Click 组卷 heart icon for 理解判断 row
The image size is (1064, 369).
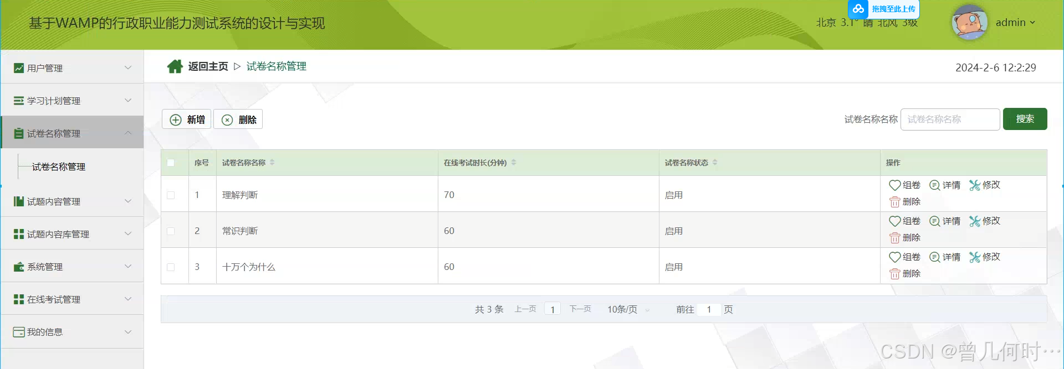[895, 185]
